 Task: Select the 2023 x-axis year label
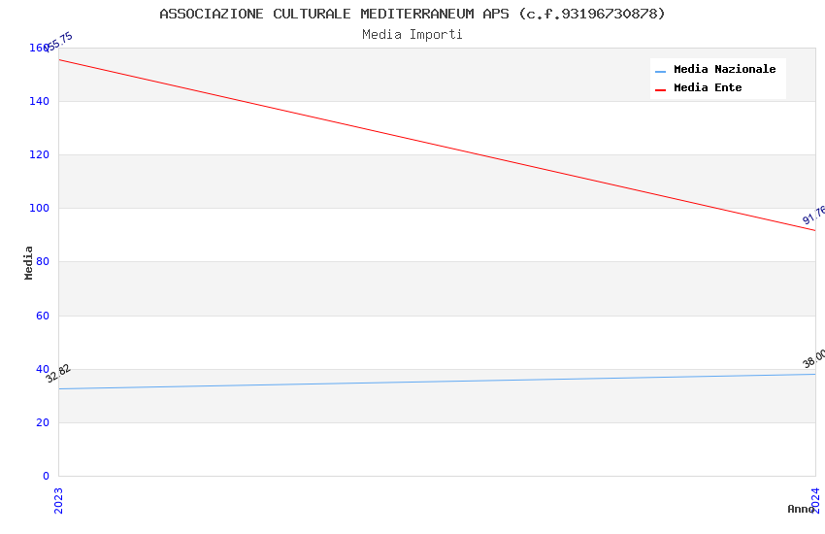click(x=58, y=501)
